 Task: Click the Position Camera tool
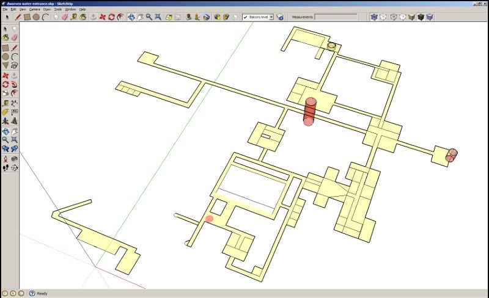click(6, 158)
